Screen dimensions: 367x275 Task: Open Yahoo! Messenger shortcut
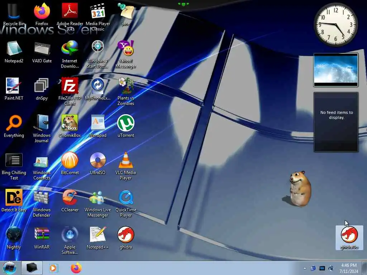click(x=126, y=54)
